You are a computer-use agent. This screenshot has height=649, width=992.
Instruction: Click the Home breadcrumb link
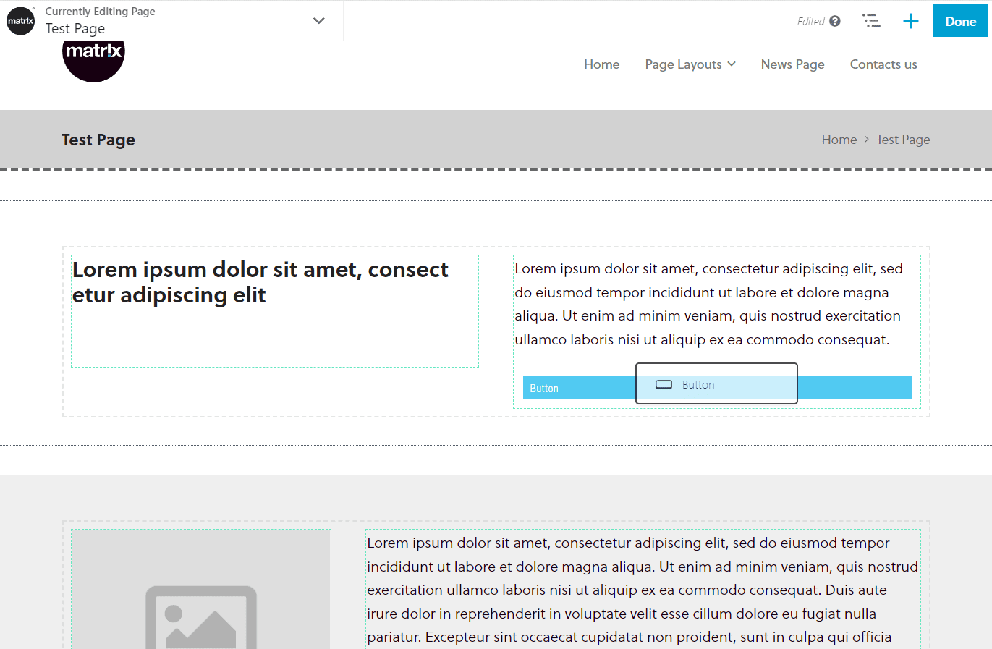point(839,140)
